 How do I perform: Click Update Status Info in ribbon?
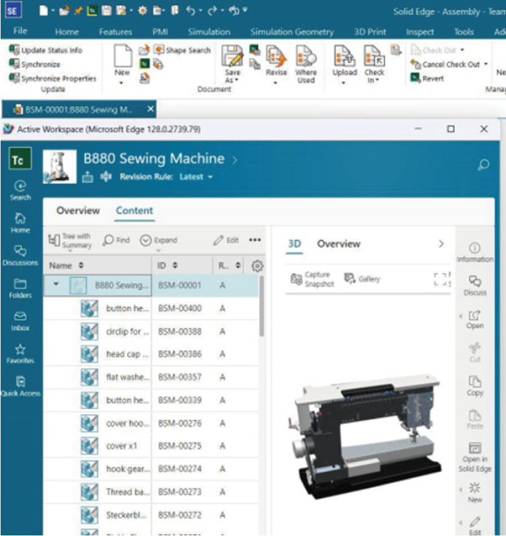click(x=46, y=51)
